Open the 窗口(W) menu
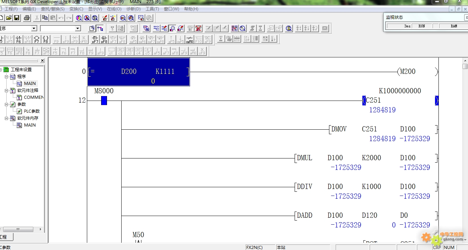 point(172,9)
